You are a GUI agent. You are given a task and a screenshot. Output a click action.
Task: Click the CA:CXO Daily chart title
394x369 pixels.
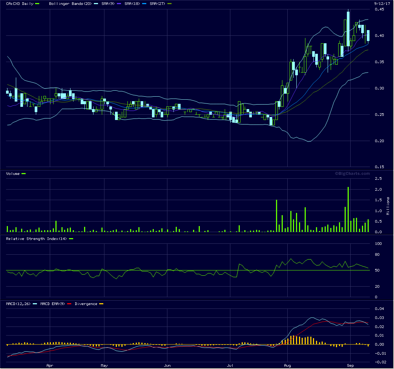coord(20,4)
